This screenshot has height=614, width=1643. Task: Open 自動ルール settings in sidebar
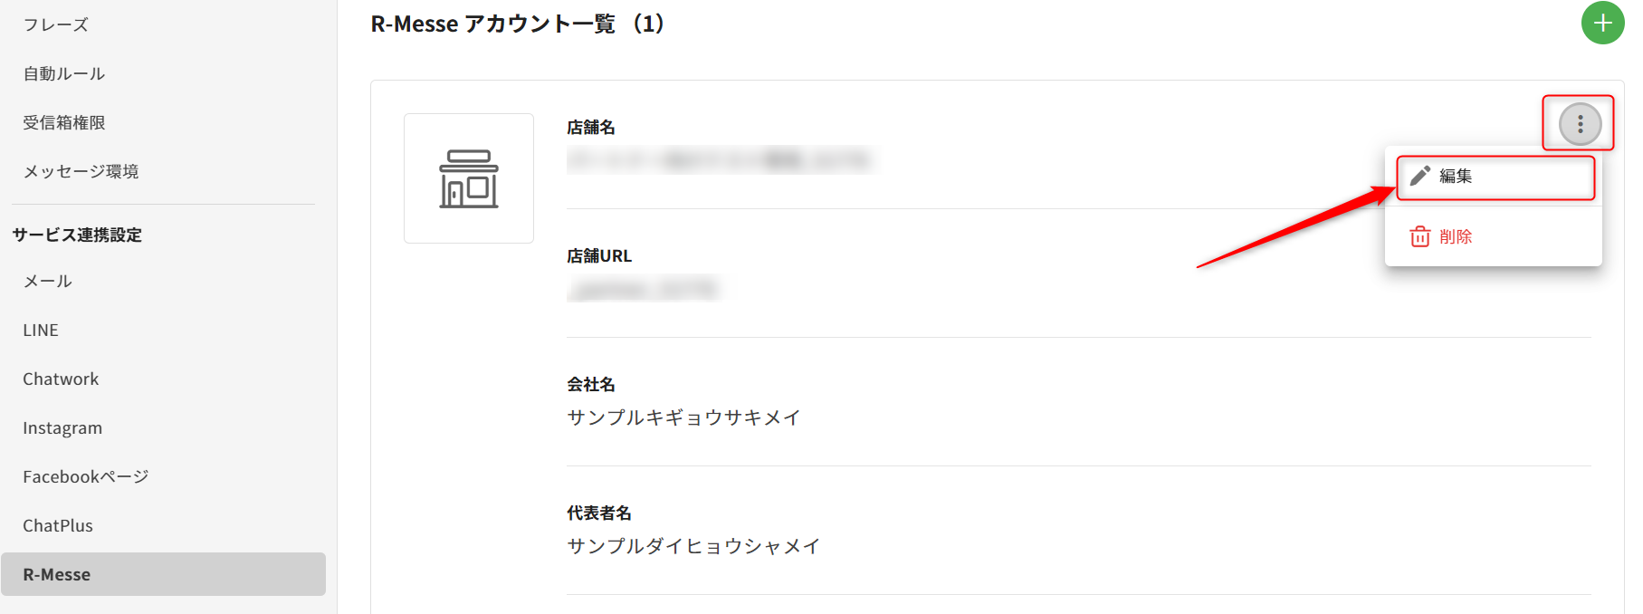tap(64, 74)
